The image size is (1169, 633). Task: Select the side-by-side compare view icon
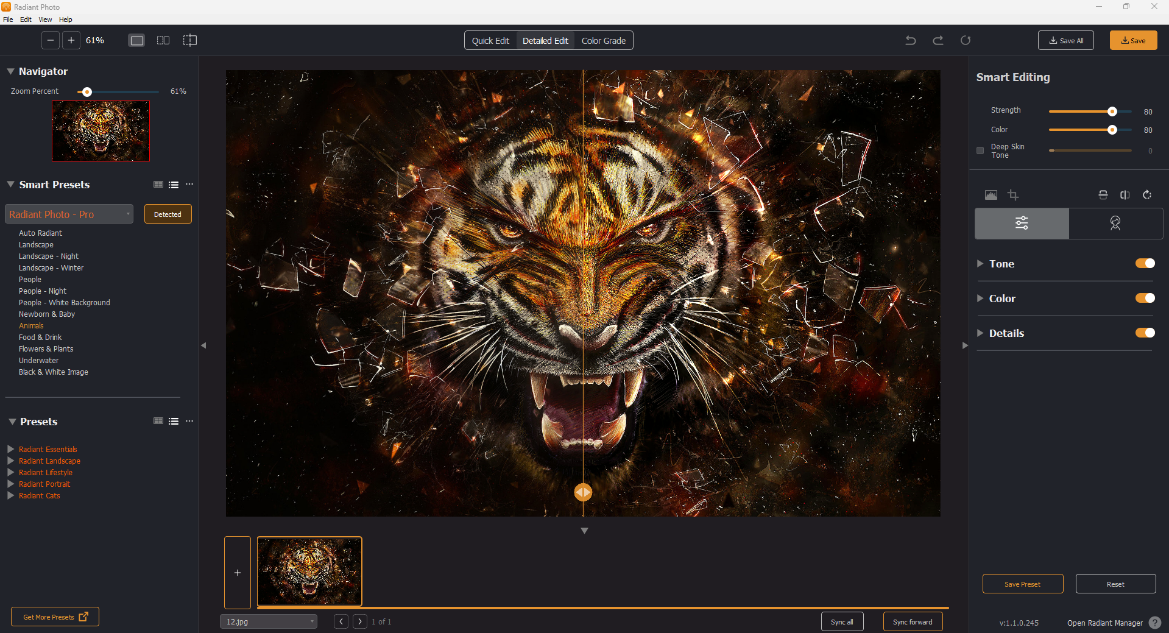[x=163, y=40]
